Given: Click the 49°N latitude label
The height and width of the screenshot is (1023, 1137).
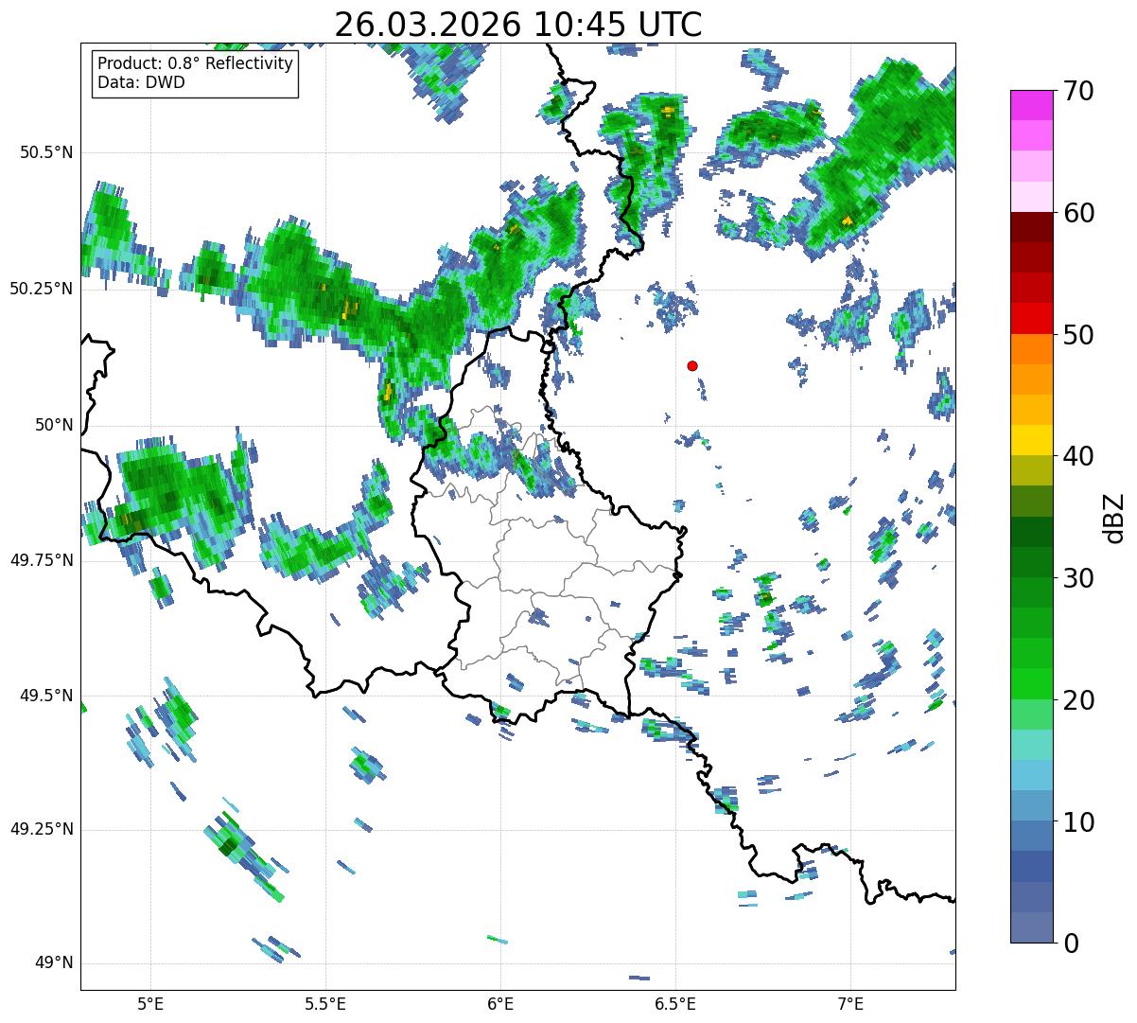Looking at the screenshot, I should pos(54,963).
